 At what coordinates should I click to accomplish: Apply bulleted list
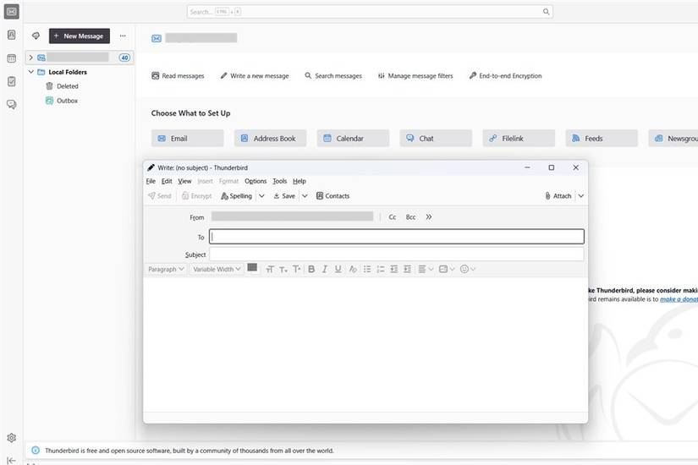pos(367,269)
